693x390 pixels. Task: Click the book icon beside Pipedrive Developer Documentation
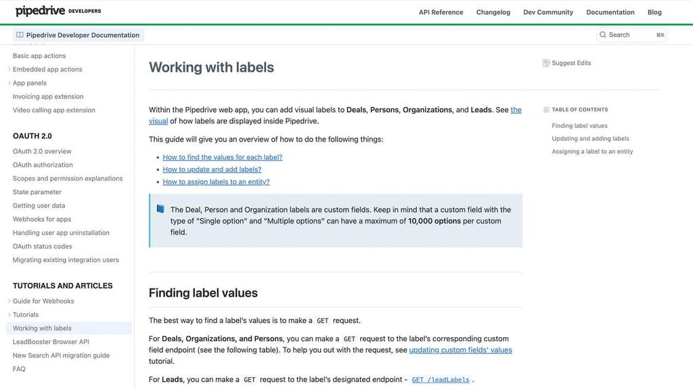[20, 35]
